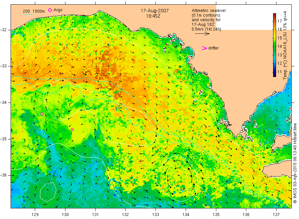Click the '200 1000m' isobath legend label

[x=34, y=11]
